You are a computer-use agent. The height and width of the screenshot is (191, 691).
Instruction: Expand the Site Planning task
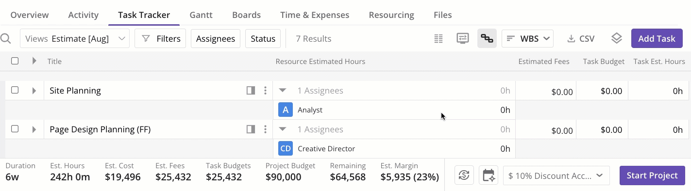point(34,91)
